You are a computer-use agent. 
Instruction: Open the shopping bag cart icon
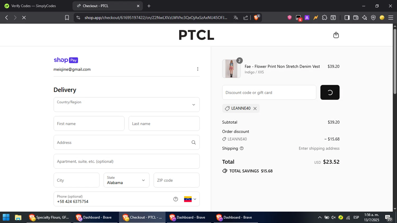(x=336, y=35)
